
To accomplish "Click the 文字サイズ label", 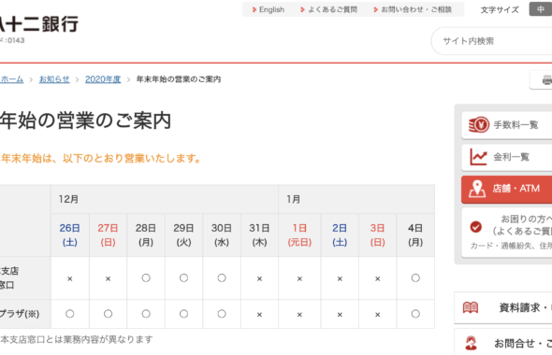I will [x=500, y=10].
